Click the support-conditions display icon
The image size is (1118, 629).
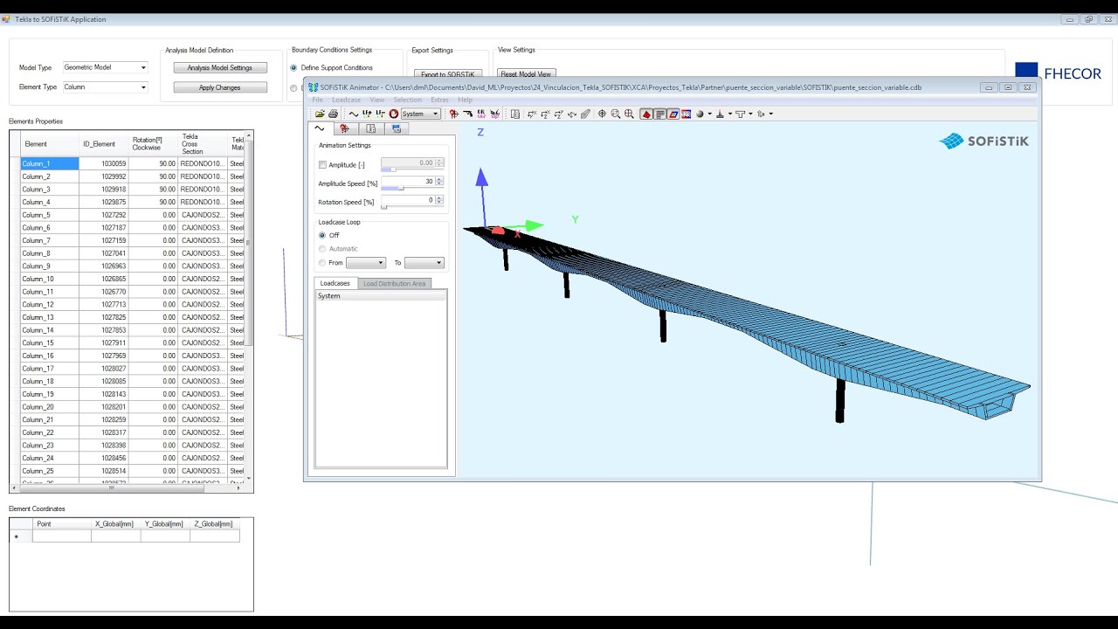720,114
